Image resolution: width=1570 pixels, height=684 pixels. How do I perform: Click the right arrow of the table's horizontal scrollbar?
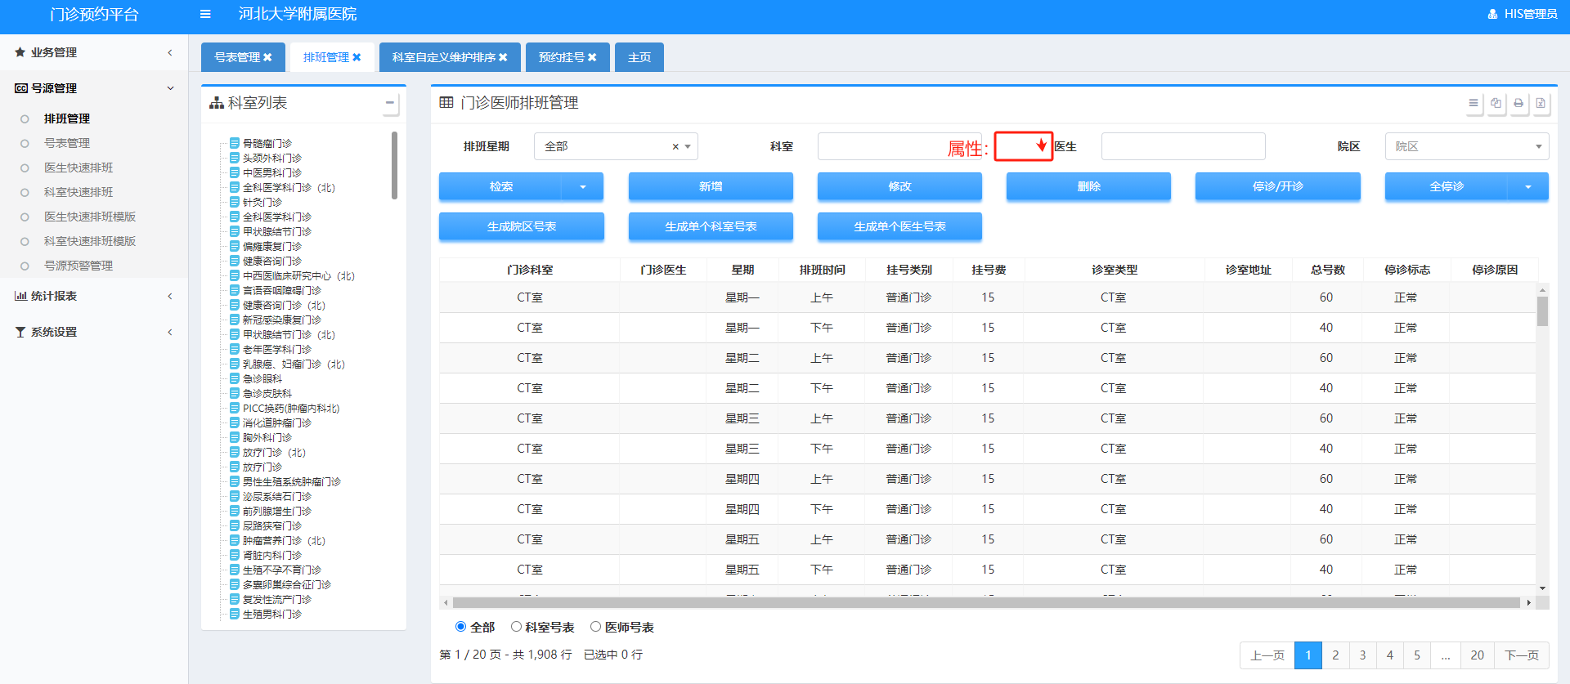[1528, 603]
